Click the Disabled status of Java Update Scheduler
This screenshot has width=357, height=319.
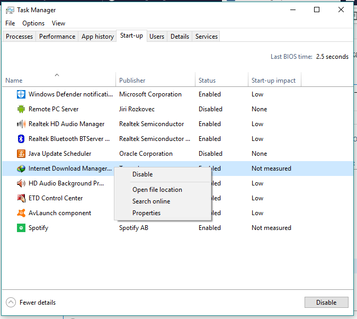(x=210, y=154)
